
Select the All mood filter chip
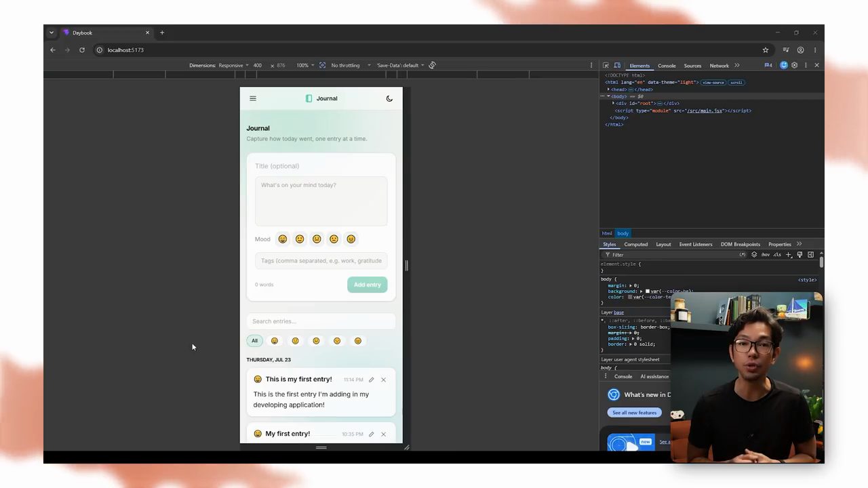254,341
